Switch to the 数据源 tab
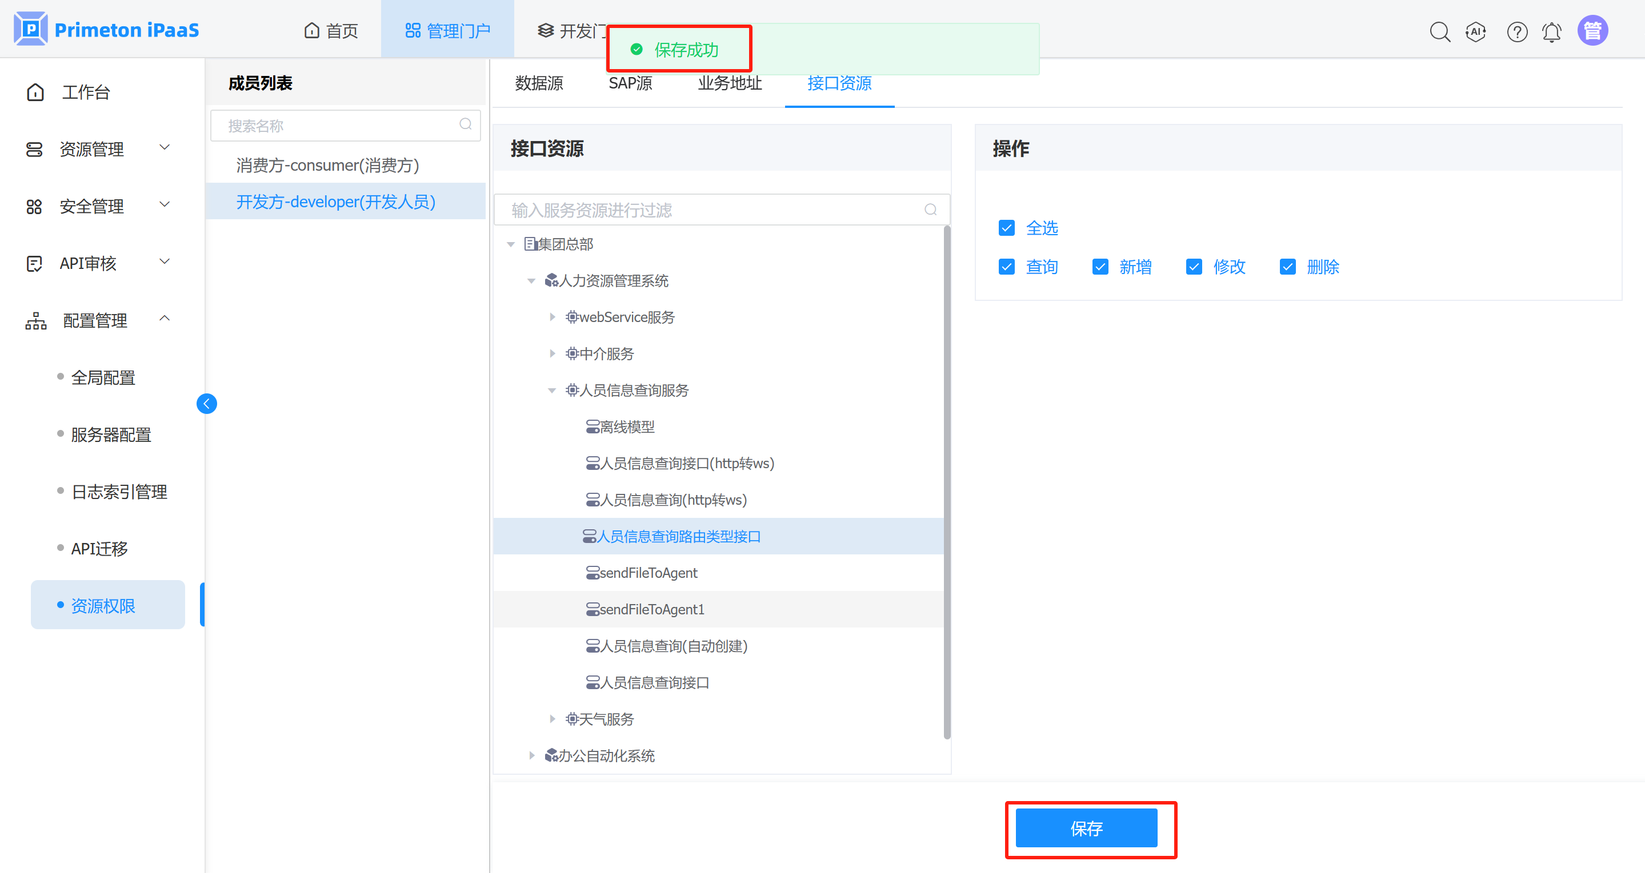1645x873 pixels. 539,83
